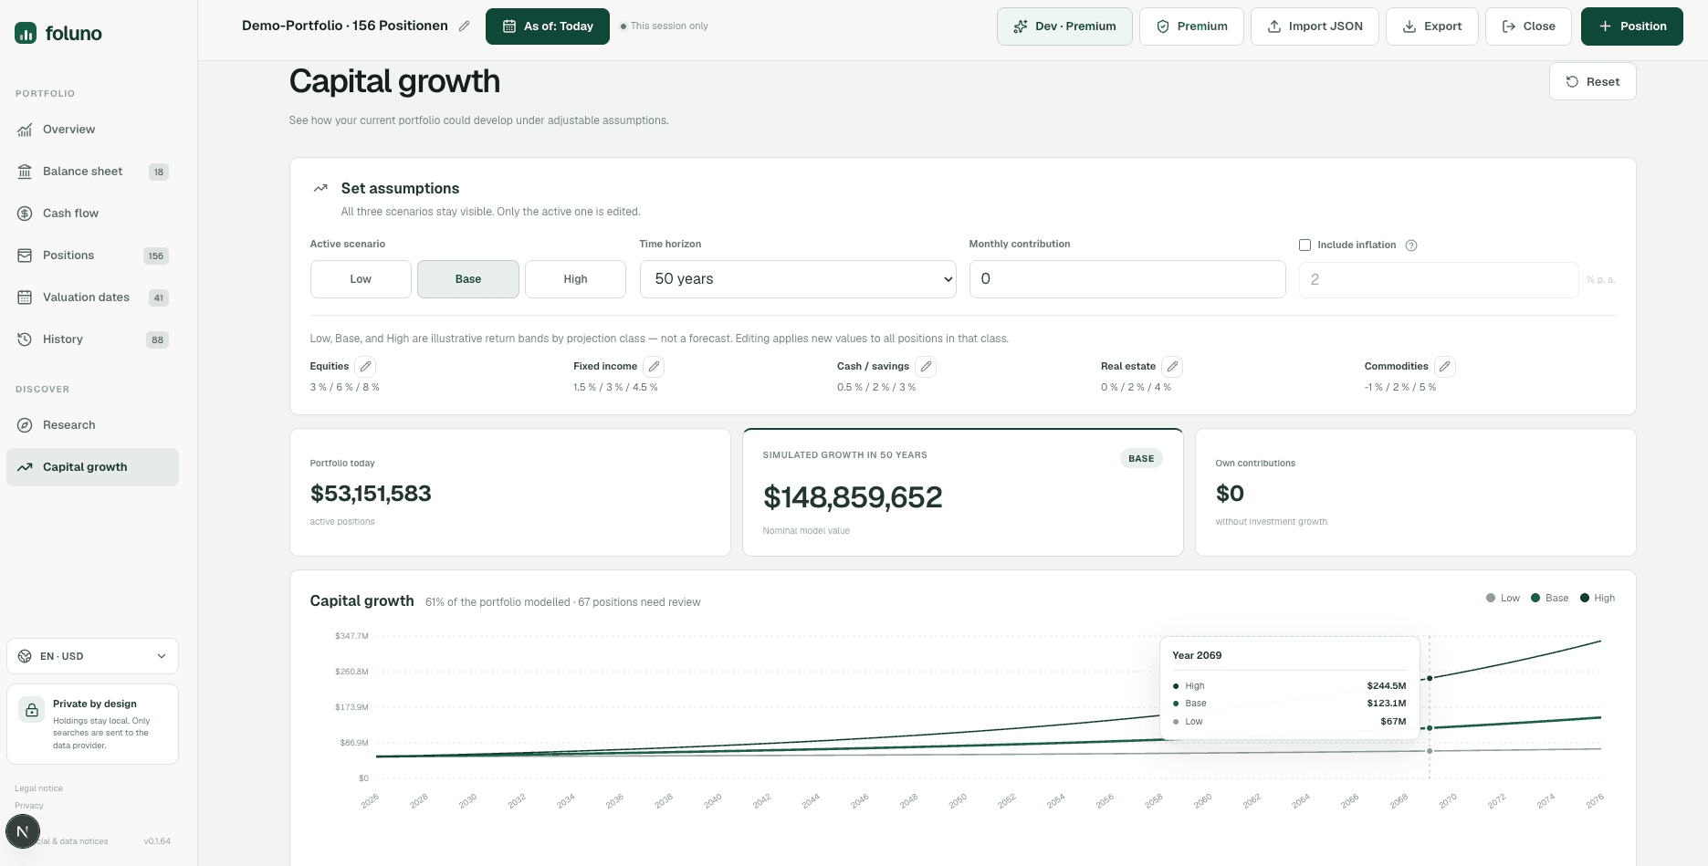Click the Private by design lock icon
The width and height of the screenshot is (1708, 866).
click(32, 710)
